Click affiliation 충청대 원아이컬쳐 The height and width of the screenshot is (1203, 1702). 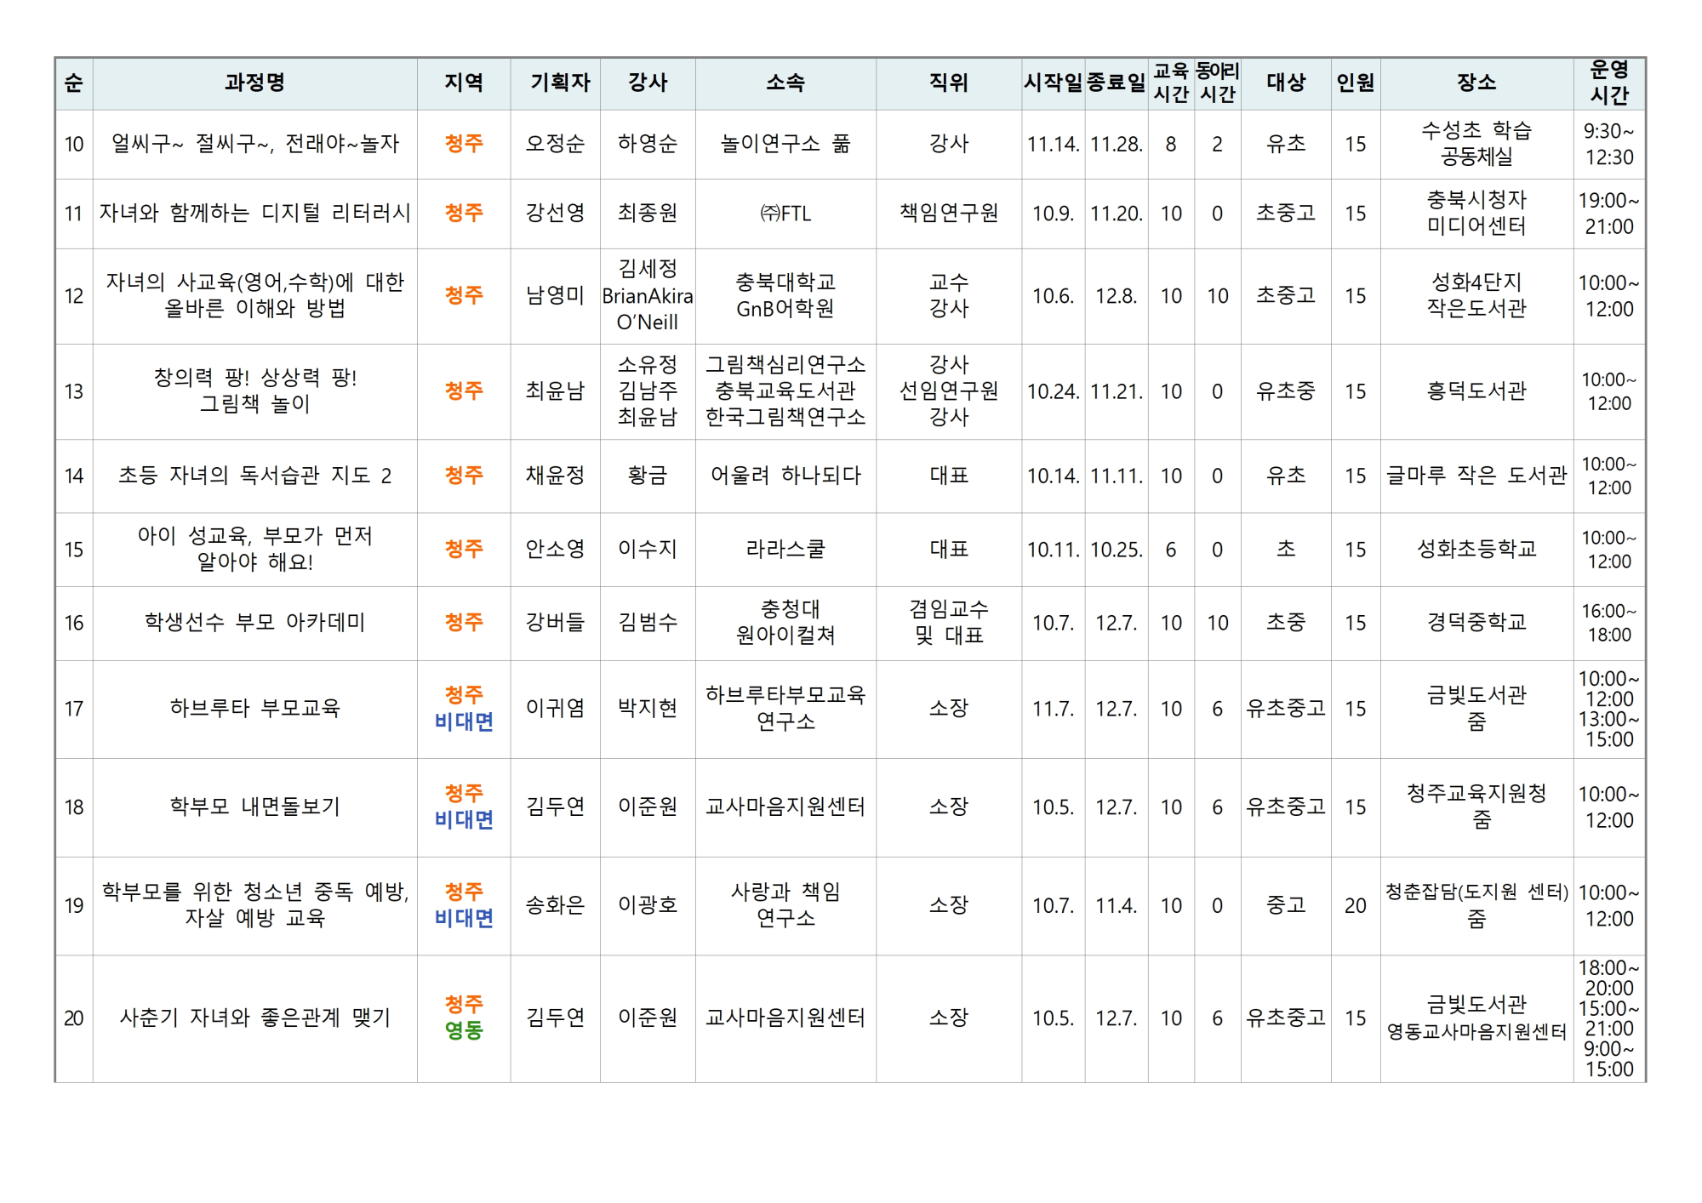coord(785,623)
